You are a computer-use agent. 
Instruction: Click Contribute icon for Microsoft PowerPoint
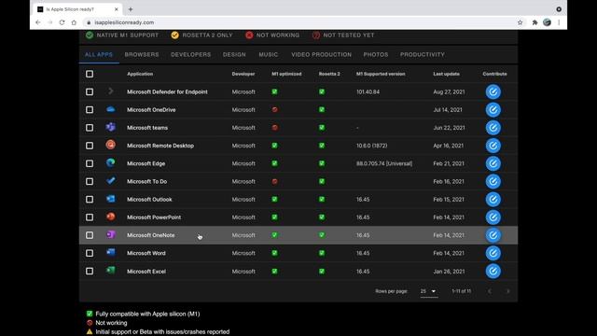coord(493,217)
